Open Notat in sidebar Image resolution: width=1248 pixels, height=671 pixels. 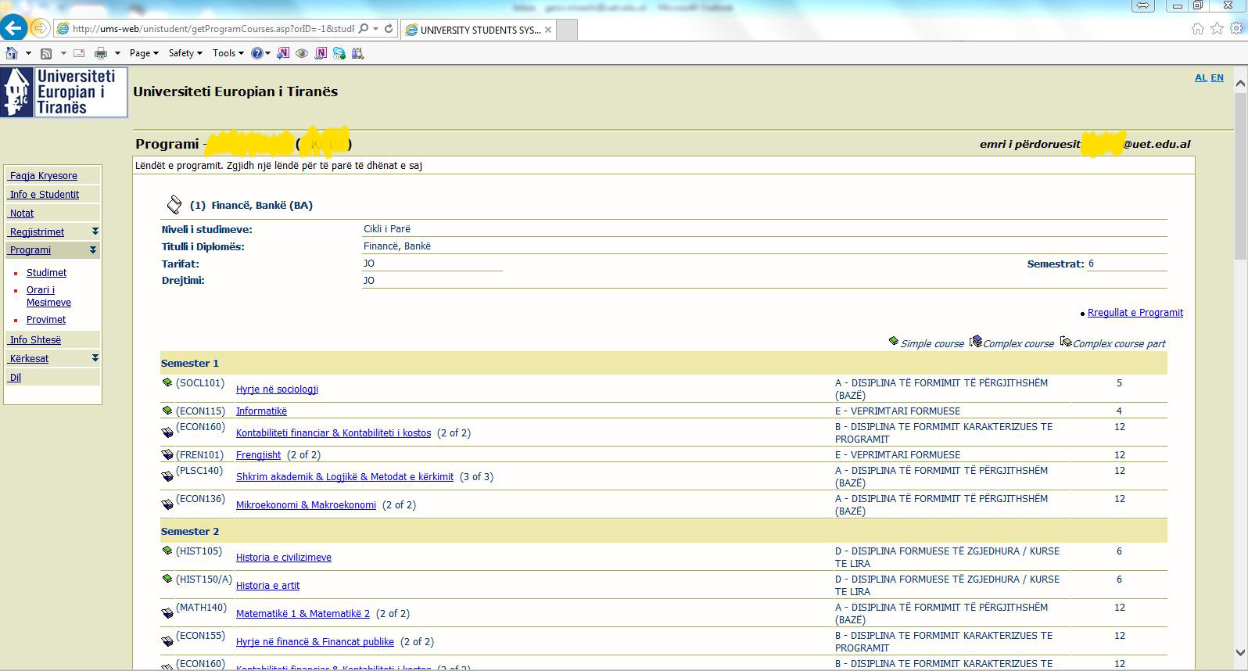[22, 213]
